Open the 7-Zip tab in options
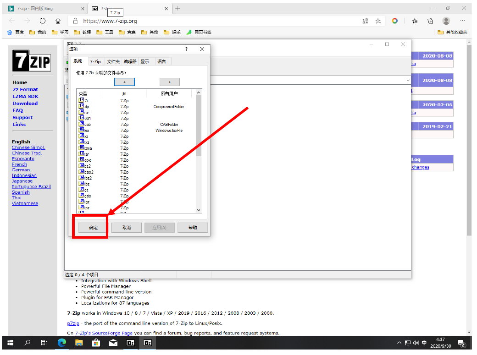This screenshot has width=477, height=355. [95, 61]
